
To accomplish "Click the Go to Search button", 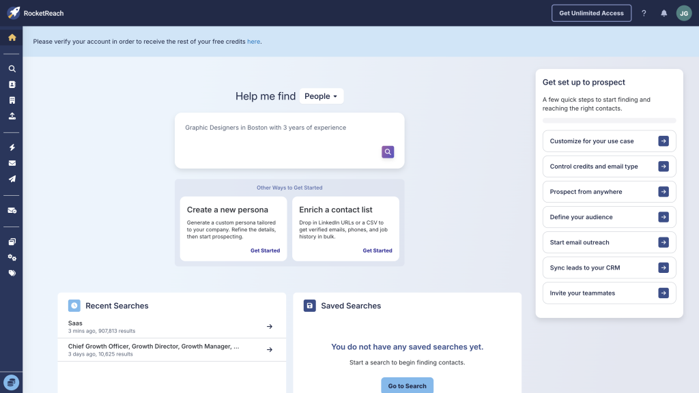I will [407, 385].
